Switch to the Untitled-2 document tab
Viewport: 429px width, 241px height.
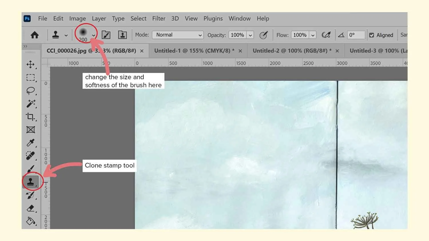290,51
